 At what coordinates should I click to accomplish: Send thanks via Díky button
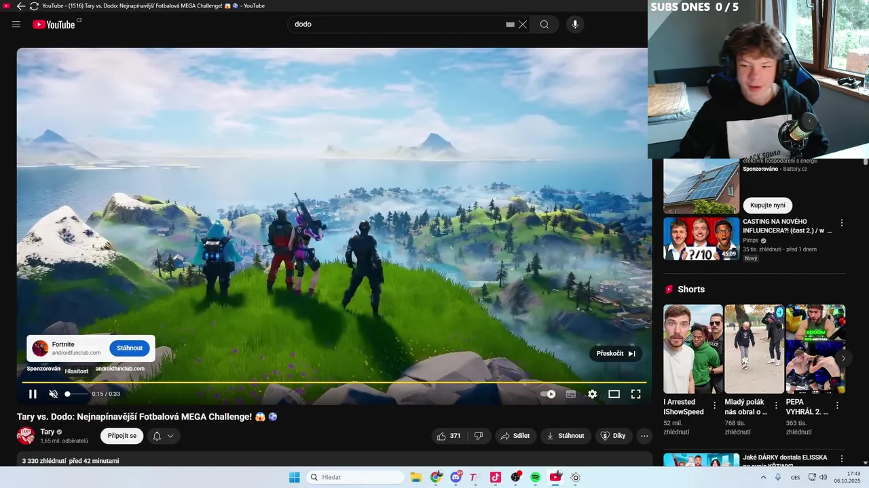(x=614, y=436)
